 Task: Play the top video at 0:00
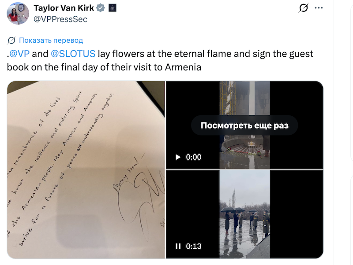[178, 157]
